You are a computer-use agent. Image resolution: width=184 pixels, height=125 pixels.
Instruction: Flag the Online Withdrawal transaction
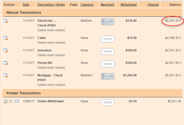pos(11,101)
